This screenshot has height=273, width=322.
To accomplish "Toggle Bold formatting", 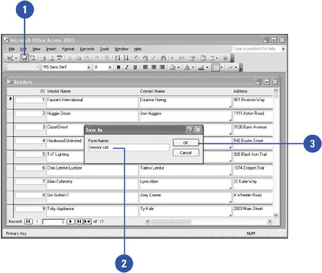I will 118,67.
